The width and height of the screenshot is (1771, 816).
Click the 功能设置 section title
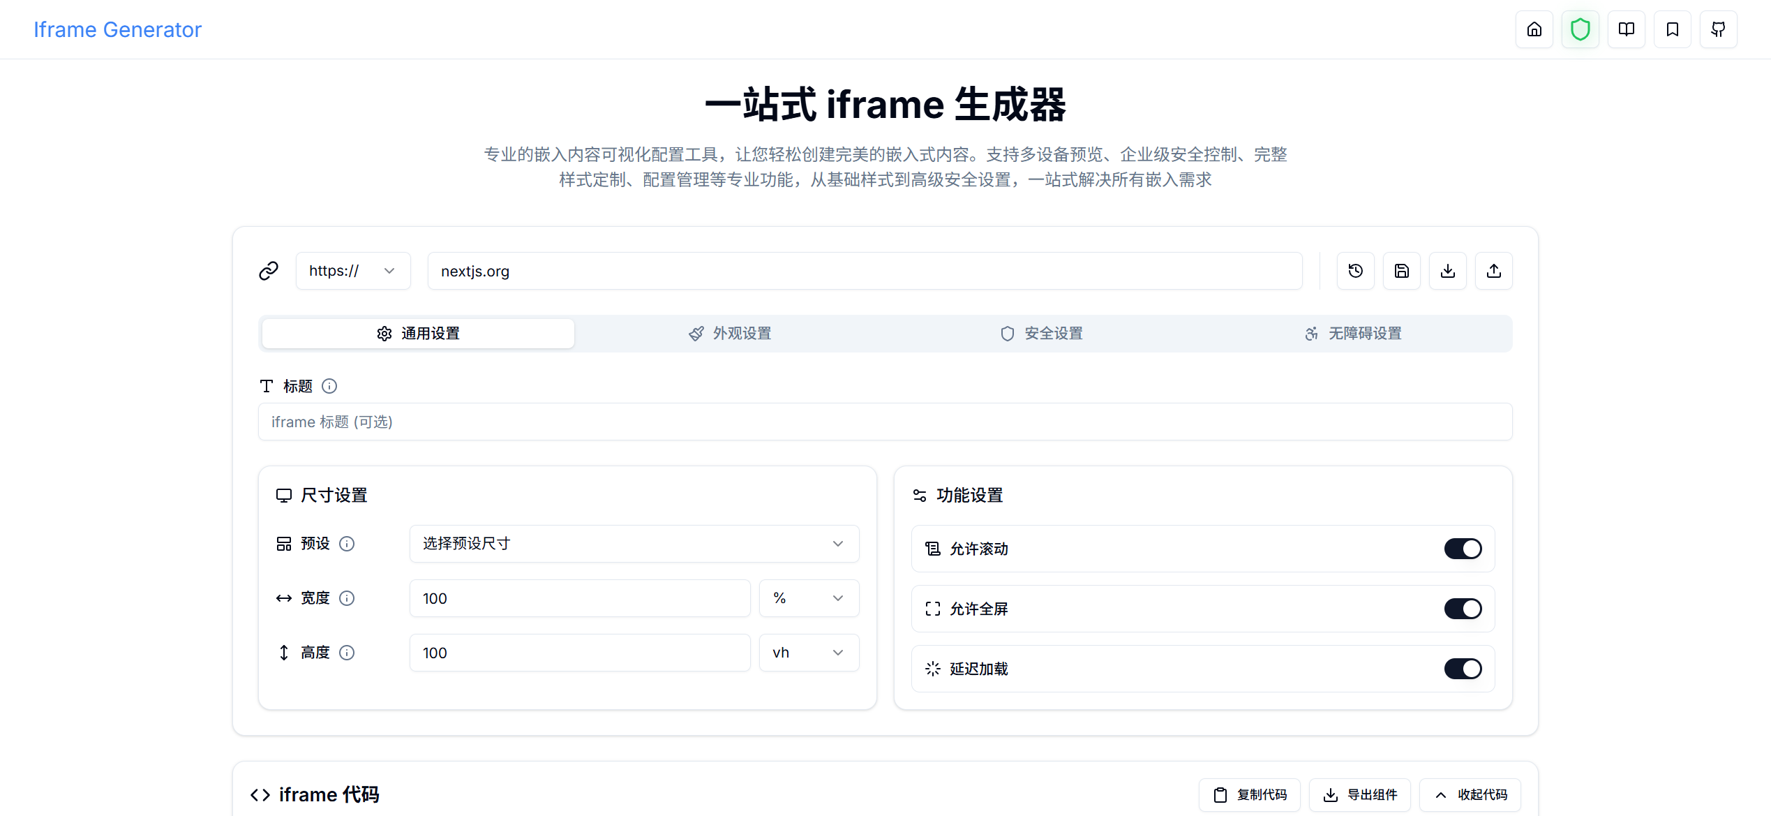point(969,496)
